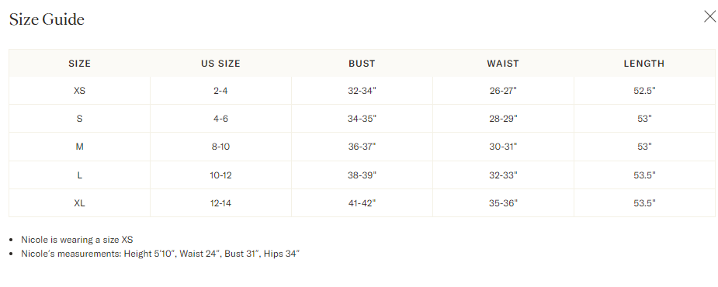Click the Size Guide heading
718x287 pixels.
point(47,19)
